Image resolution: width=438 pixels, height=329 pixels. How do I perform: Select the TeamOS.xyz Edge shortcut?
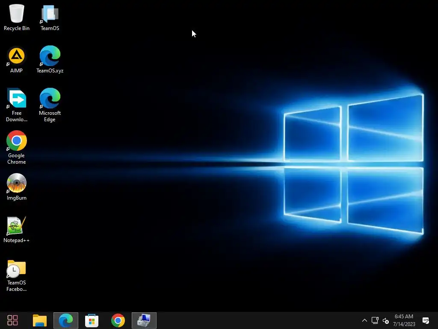(x=50, y=60)
